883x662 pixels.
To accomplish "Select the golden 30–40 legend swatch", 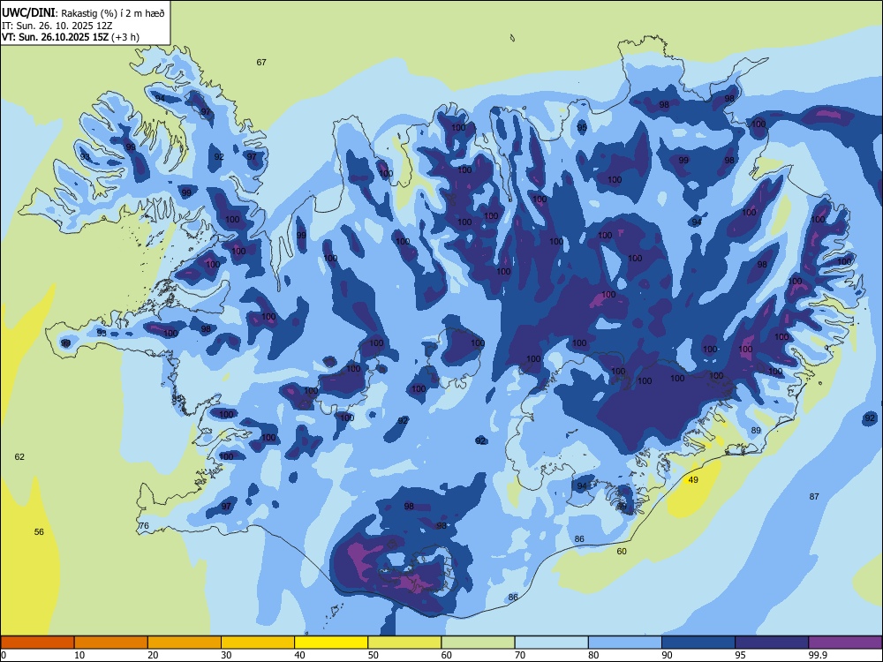I will [x=258, y=643].
